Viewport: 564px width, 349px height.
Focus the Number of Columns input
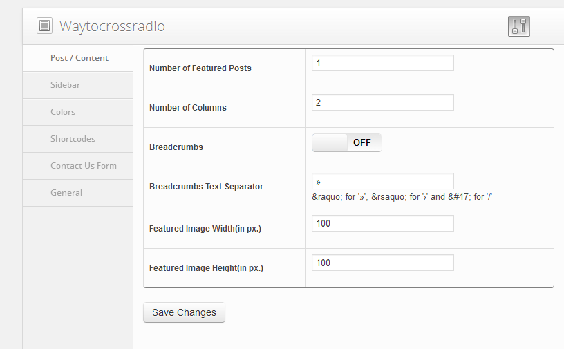(x=382, y=102)
